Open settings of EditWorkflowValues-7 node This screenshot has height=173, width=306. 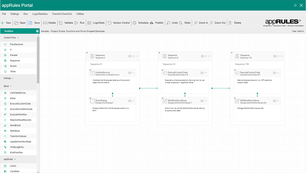click(x=202, y=101)
